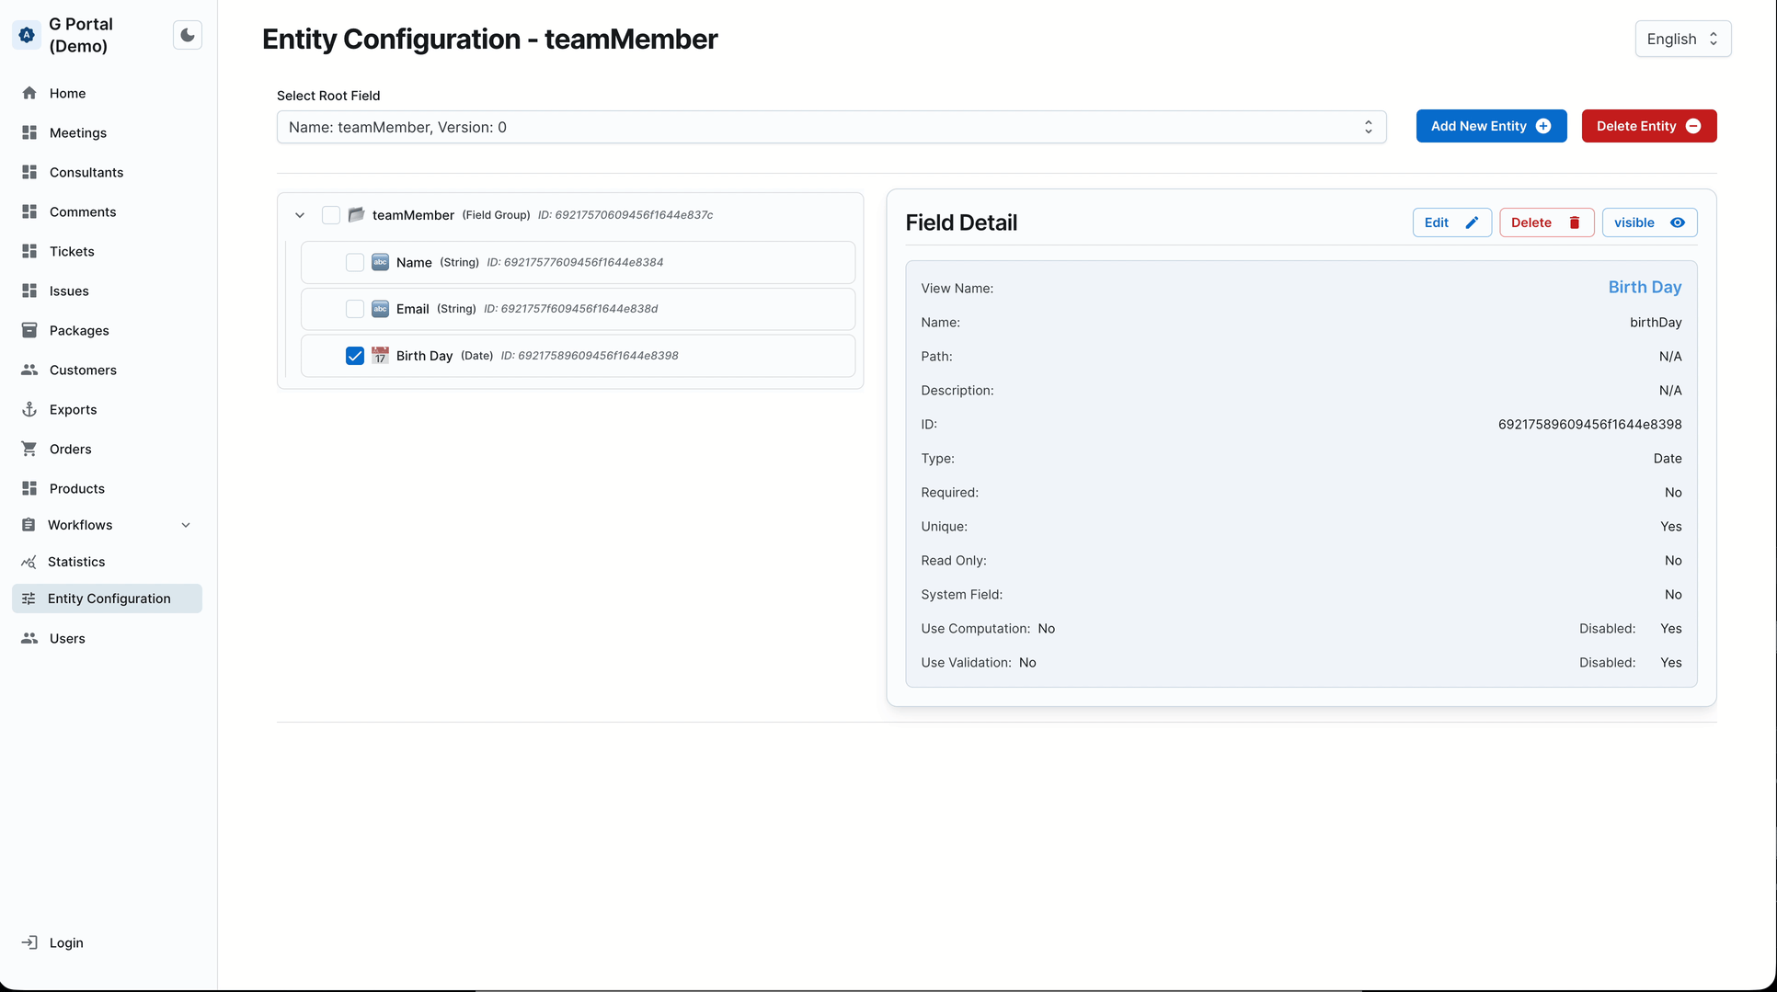This screenshot has width=1777, height=992.
Task: Check the Email field checkbox
Action: (355, 309)
